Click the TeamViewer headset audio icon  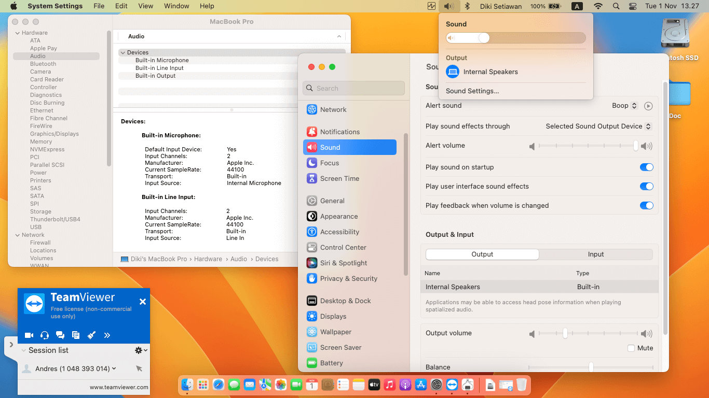tap(45, 335)
